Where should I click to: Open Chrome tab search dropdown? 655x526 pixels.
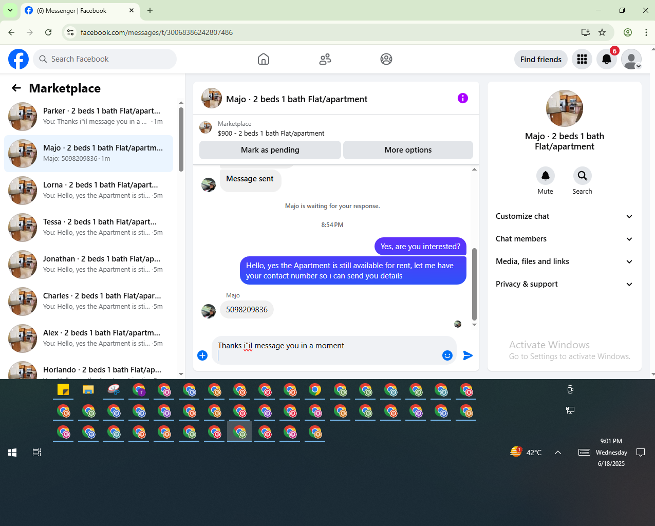10,10
